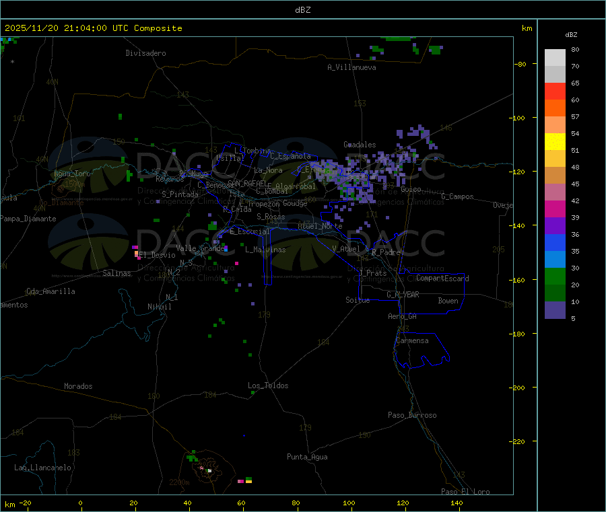Select the Divisadero location label

click(x=145, y=53)
